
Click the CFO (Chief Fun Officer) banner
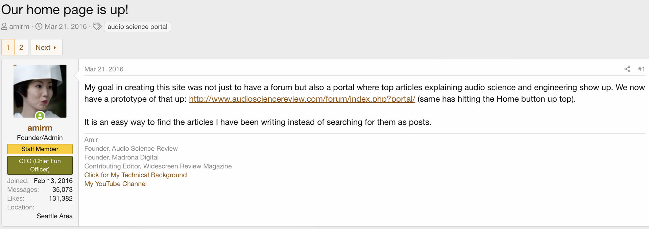(x=40, y=165)
